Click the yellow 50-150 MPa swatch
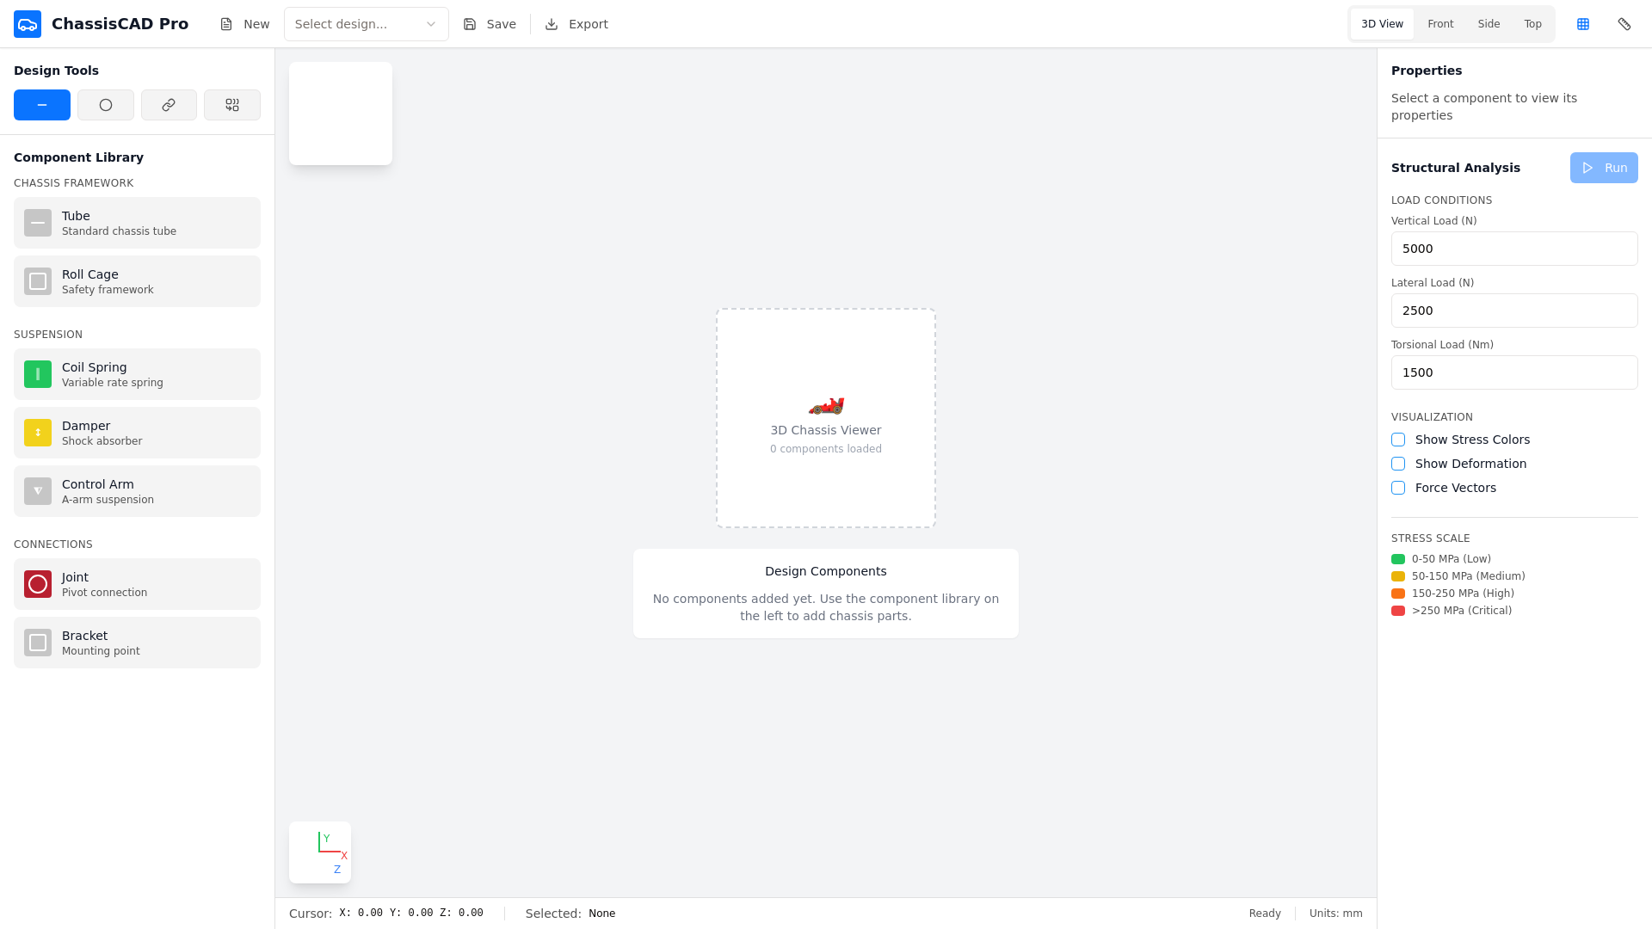This screenshot has width=1652, height=929. pos(1398,576)
